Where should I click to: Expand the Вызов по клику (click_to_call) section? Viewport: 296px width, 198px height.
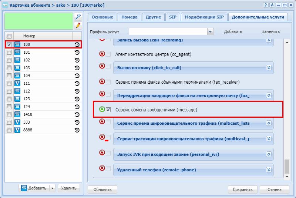point(269,68)
